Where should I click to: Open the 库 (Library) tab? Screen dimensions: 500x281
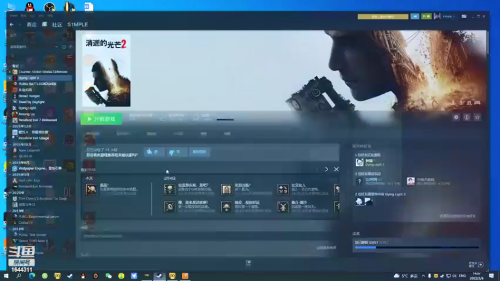pos(44,24)
